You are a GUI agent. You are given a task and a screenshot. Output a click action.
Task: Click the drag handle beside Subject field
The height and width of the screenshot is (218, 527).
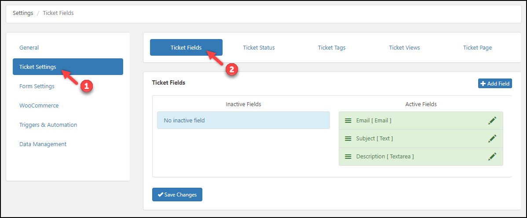click(x=348, y=139)
